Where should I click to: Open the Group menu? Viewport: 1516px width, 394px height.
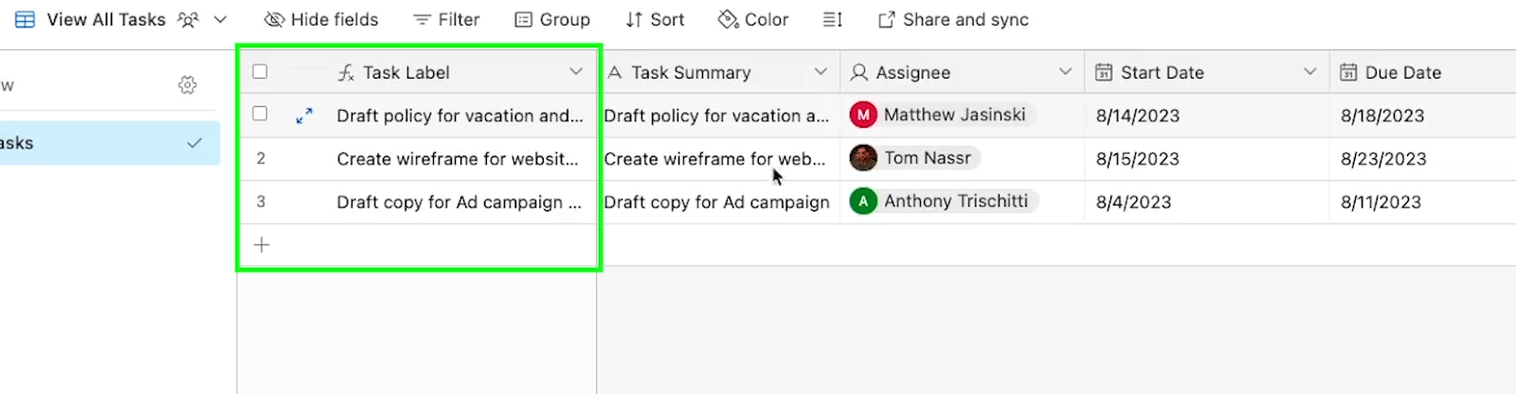(552, 20)
